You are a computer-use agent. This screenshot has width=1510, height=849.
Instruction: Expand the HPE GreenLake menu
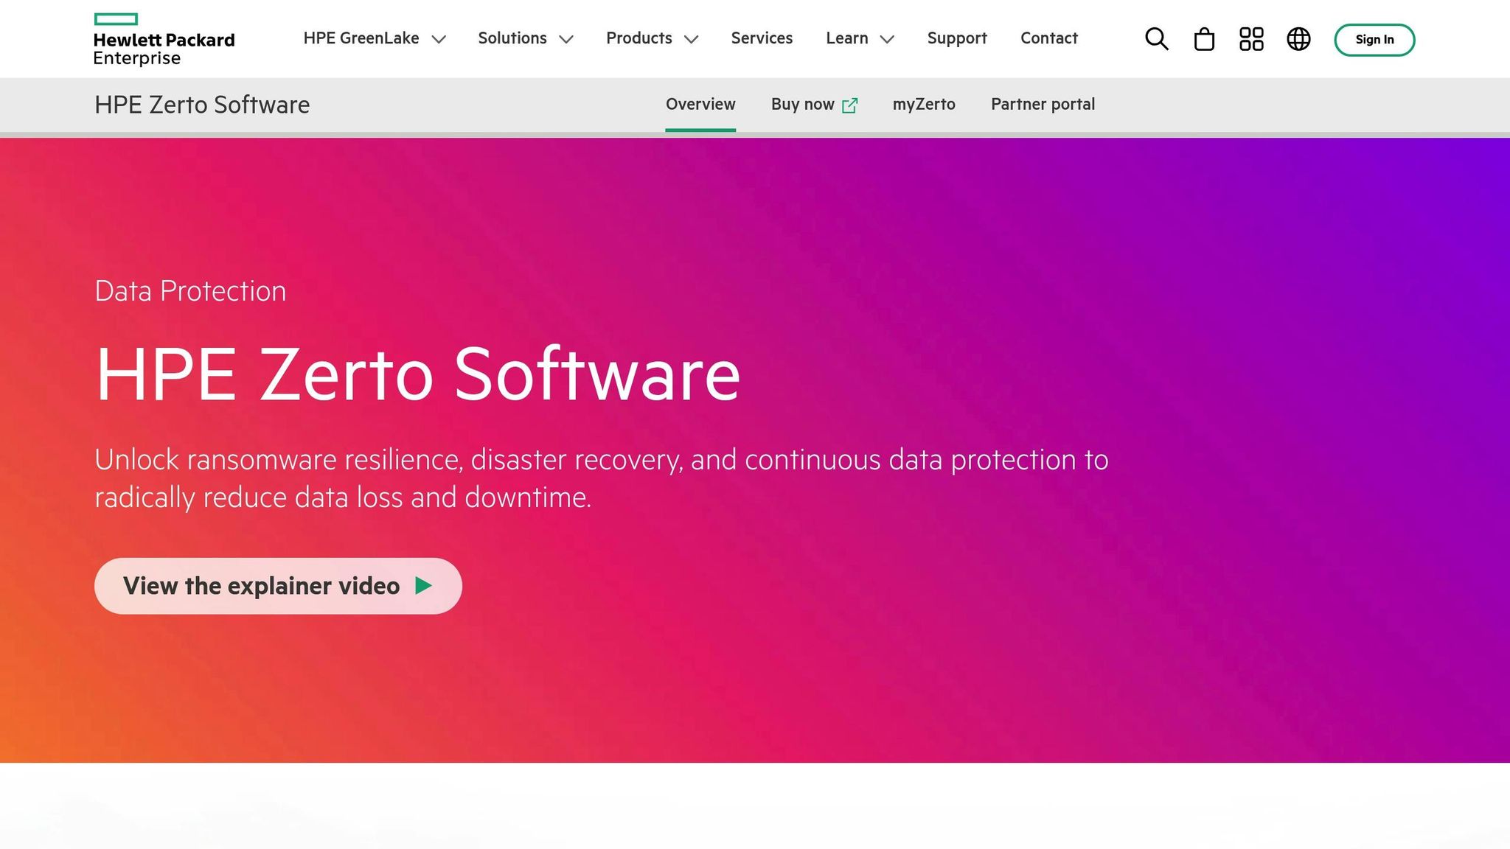pos(375,38)
